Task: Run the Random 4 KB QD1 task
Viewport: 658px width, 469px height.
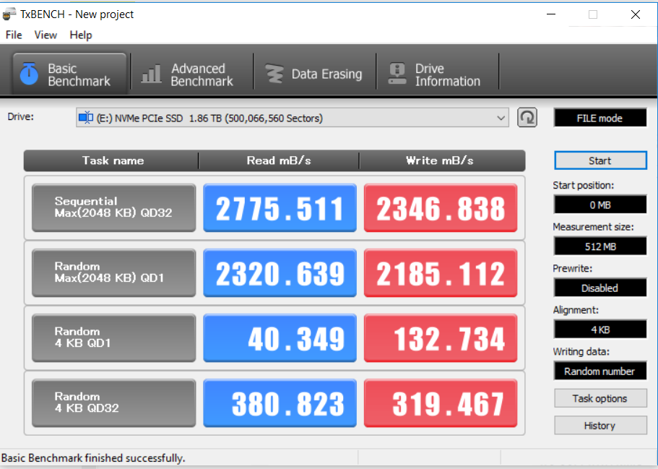Action: (113, 337)
